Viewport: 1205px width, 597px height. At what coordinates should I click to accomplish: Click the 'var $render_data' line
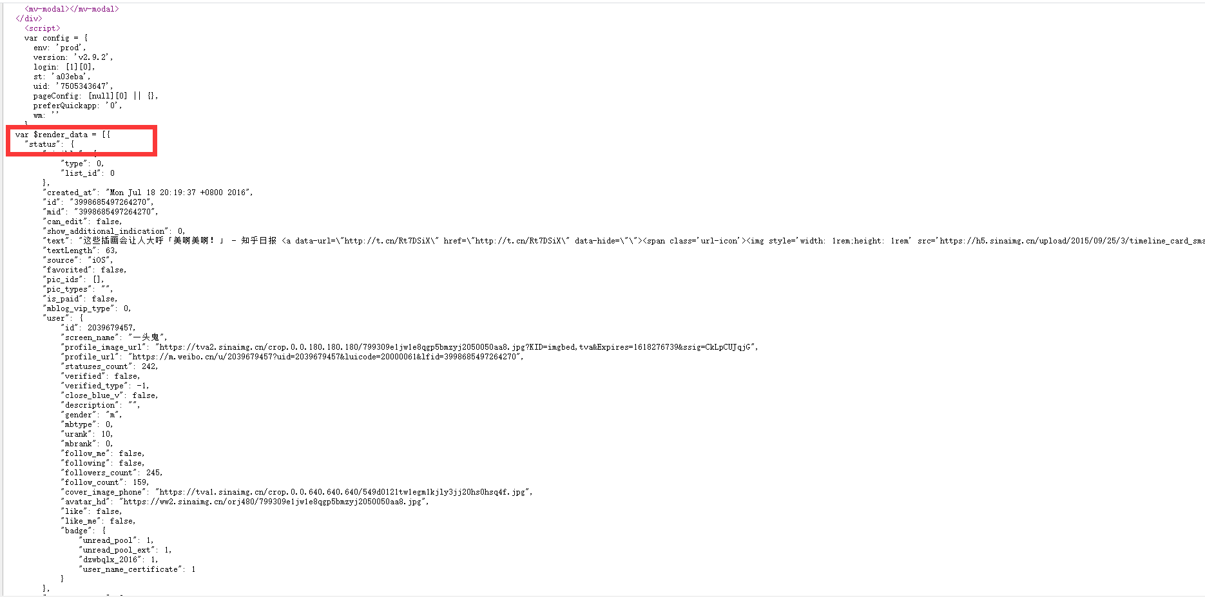click(63, 135)
